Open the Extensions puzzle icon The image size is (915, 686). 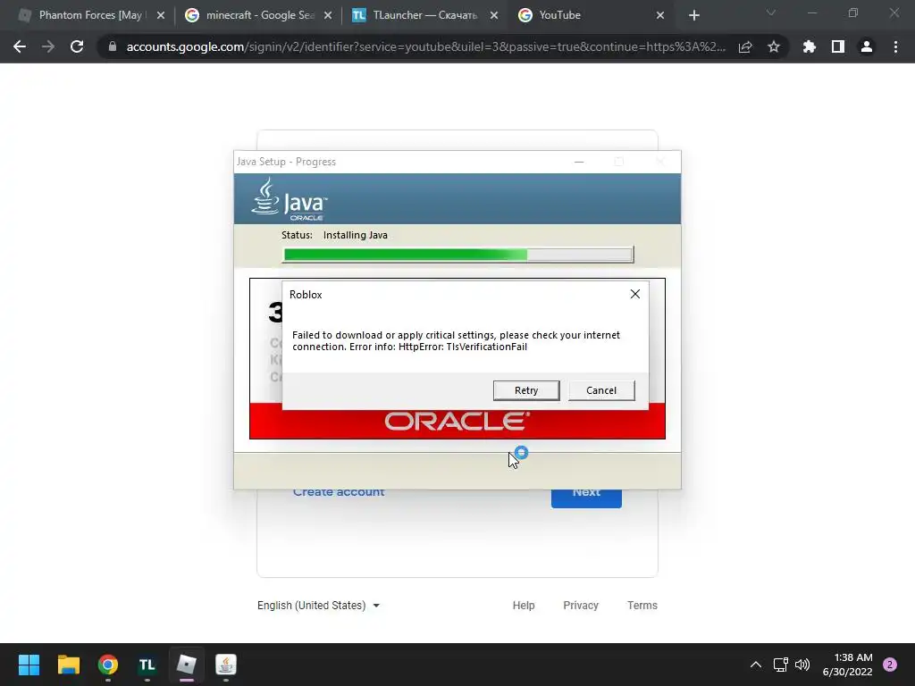810,46
